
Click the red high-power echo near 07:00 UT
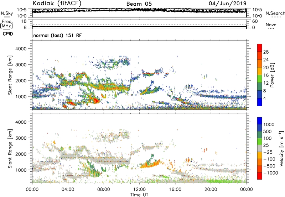tap(96, 100)
